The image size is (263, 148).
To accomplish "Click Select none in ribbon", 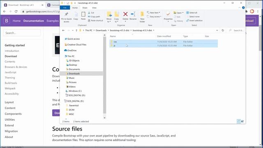I will [x=193, y=16].
